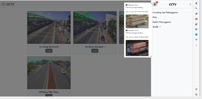Toggle the browser sidebar visibility icon
This screenshot has height=99, width=202.
[x=196, y=89]
